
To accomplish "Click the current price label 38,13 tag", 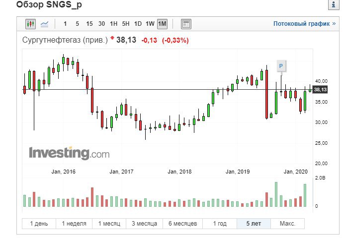I will 321,89.
